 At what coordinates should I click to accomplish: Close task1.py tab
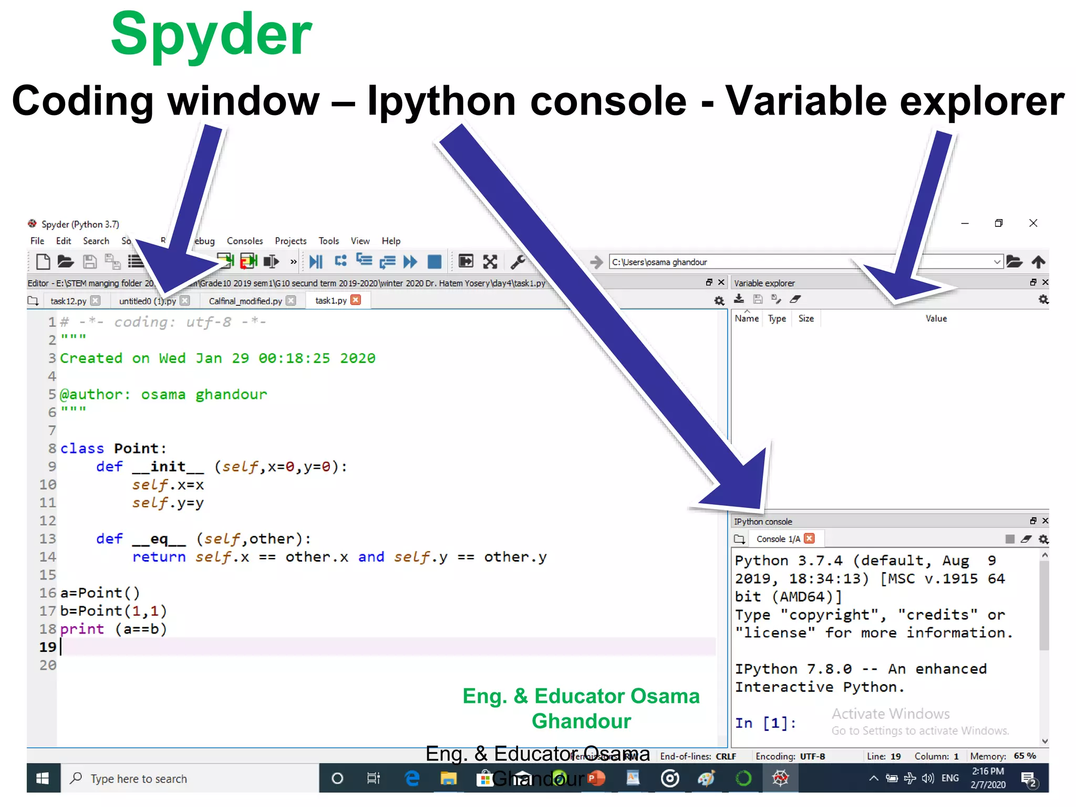(x=356, y=300)
